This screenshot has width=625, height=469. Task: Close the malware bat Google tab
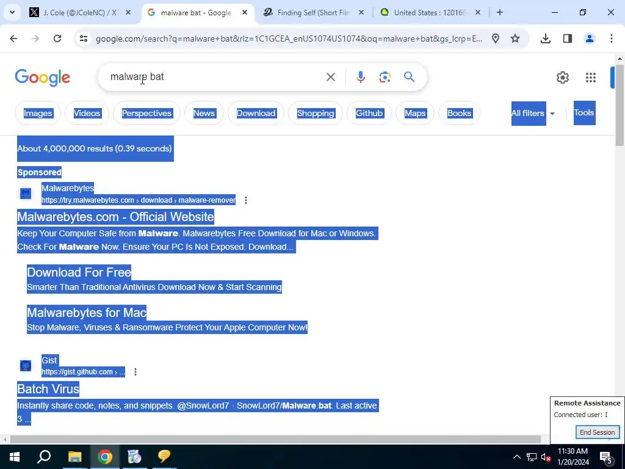[x=245, y=13]
